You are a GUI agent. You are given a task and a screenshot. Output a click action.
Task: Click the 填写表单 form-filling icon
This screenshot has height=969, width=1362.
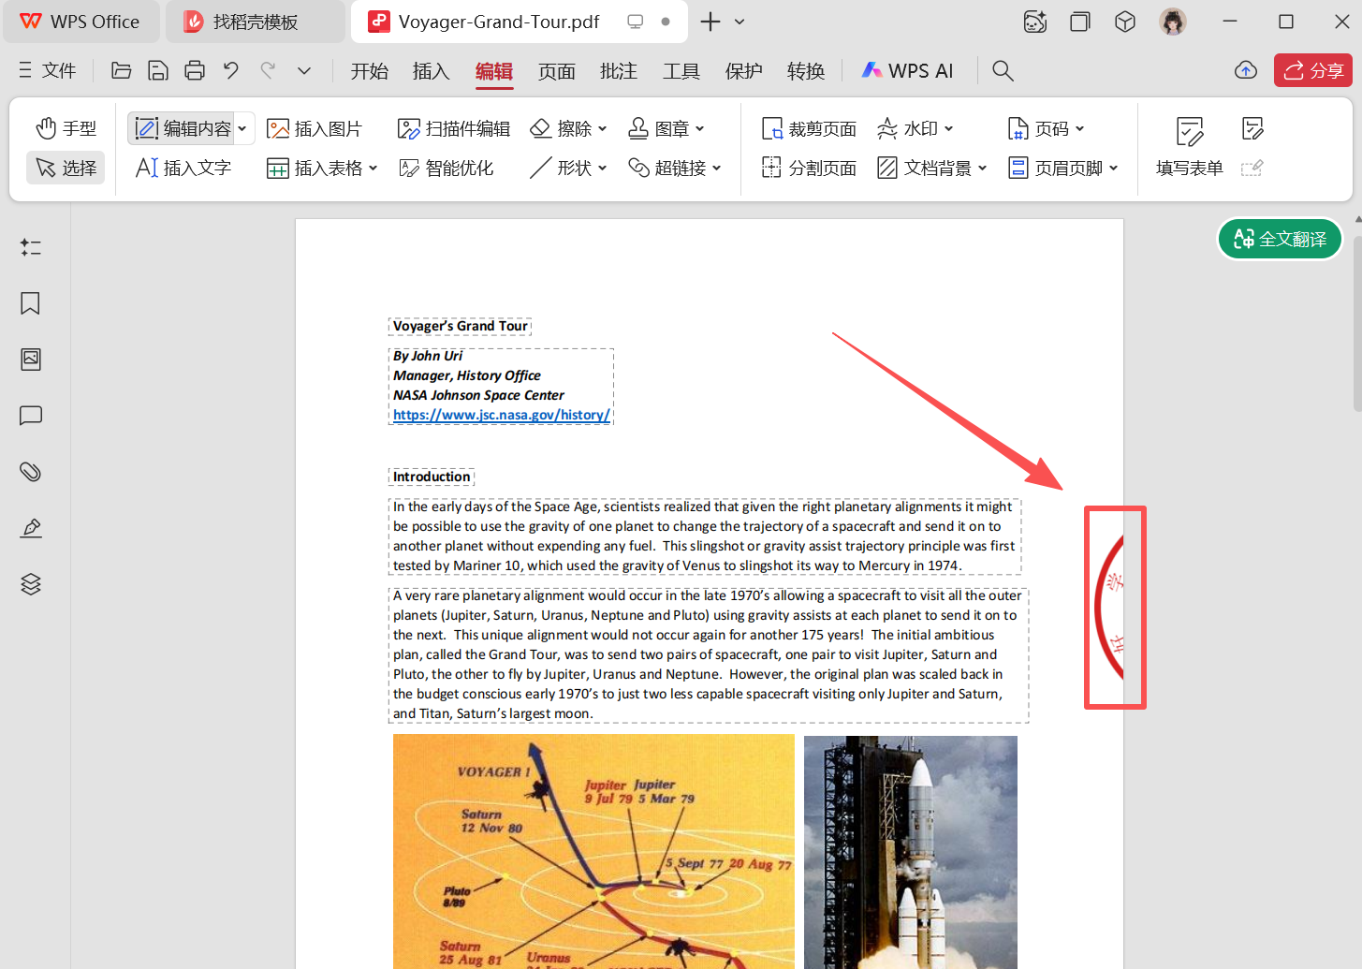click(1188, 145)
